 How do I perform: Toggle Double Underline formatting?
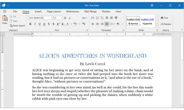[x=44, y=24]
